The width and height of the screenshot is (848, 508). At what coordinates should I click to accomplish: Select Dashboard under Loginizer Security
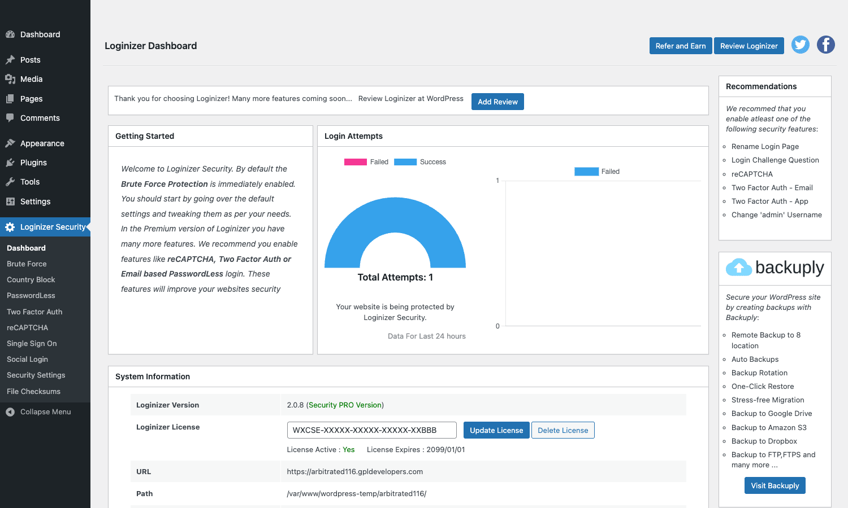point(26,248)
